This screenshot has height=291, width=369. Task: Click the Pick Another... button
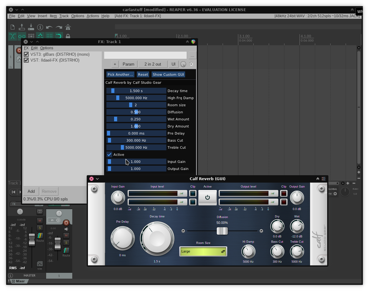(120, 75)
